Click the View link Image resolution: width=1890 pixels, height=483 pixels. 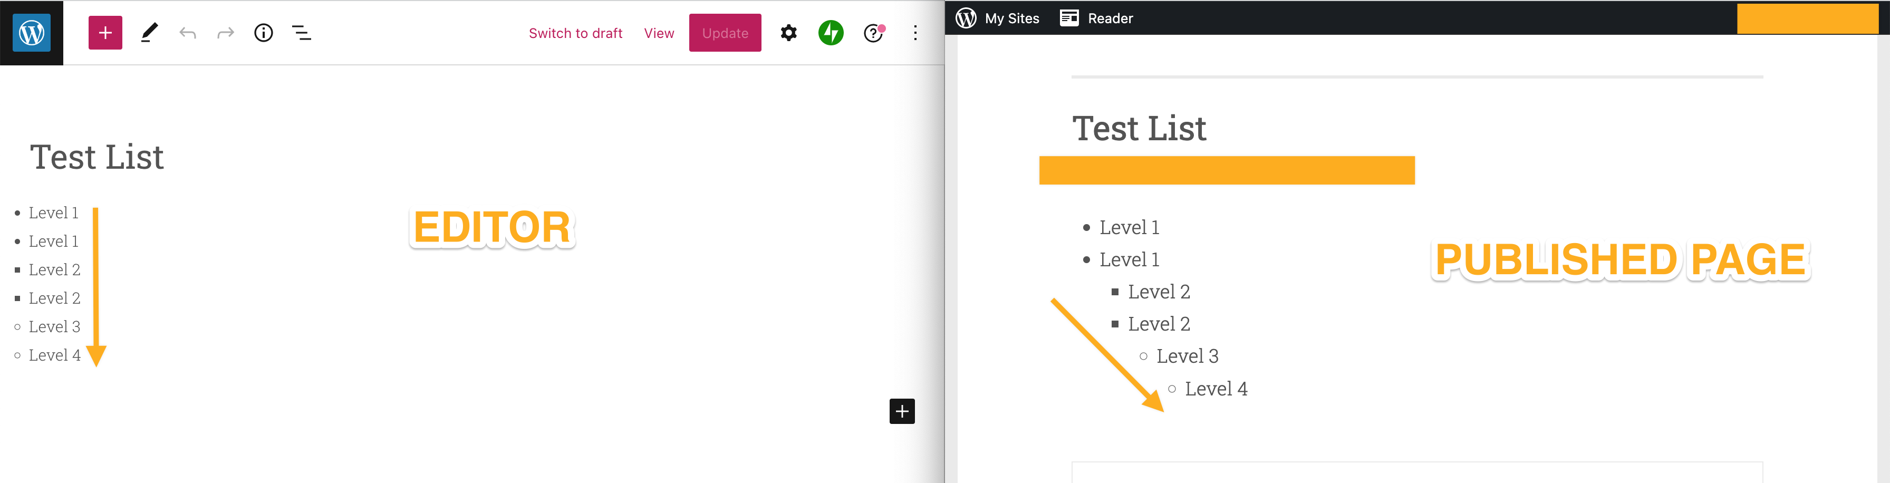point(658,33)
